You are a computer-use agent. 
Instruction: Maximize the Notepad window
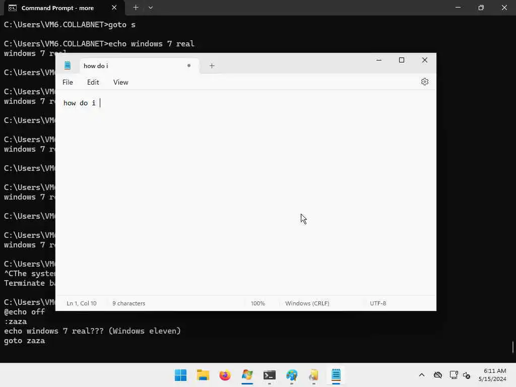click(402, 60)
